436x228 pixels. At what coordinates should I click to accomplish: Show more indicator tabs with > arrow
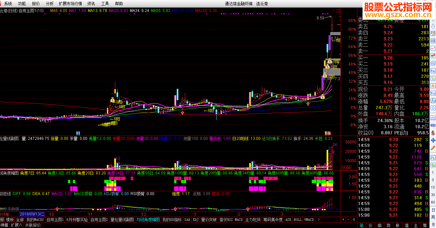pos(319,220)
